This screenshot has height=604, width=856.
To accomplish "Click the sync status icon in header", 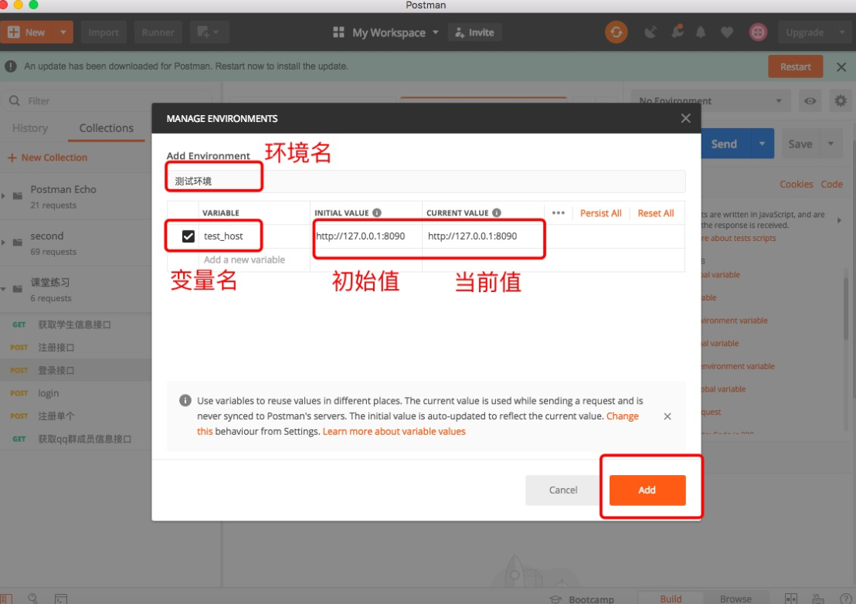I will click(616, 32).
